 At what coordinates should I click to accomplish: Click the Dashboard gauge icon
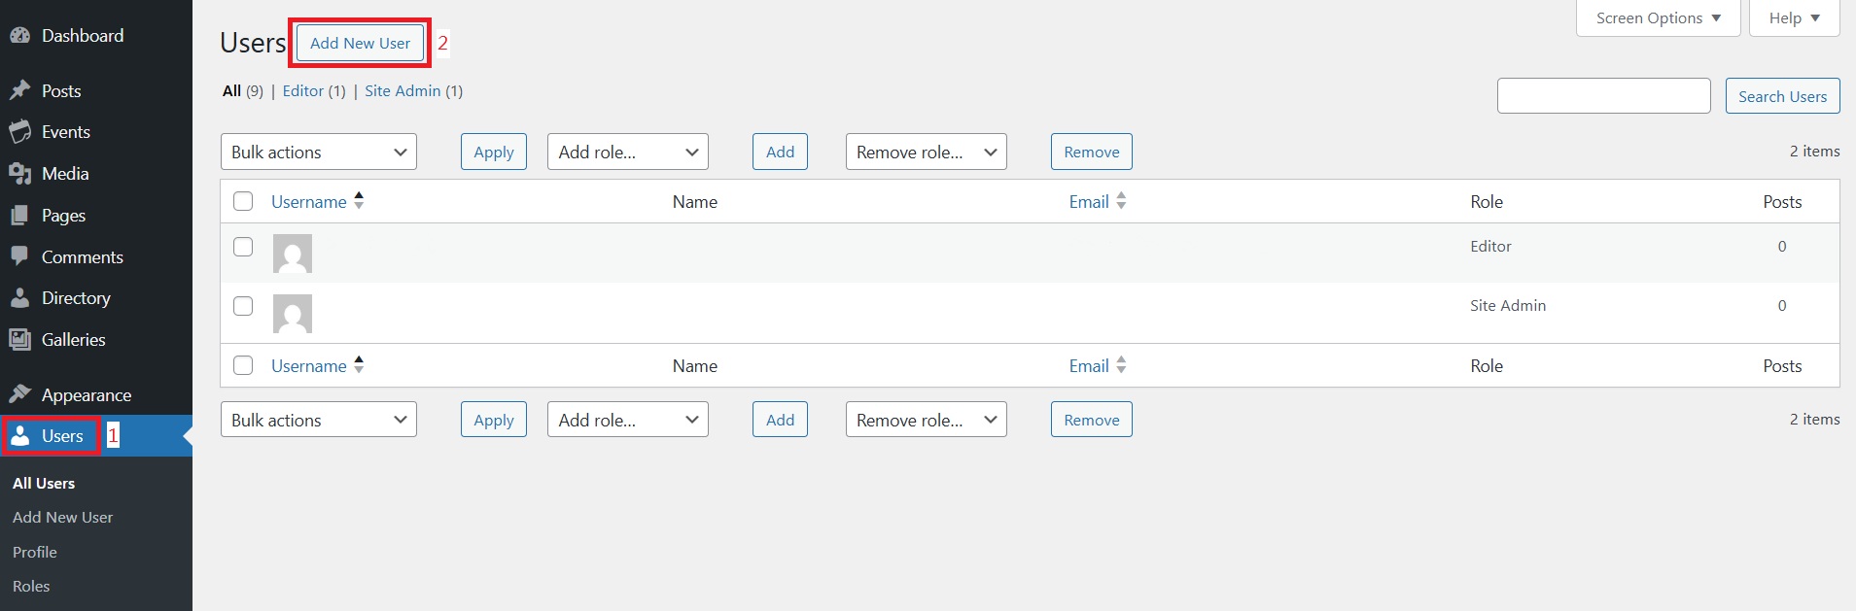pos(19,36)
